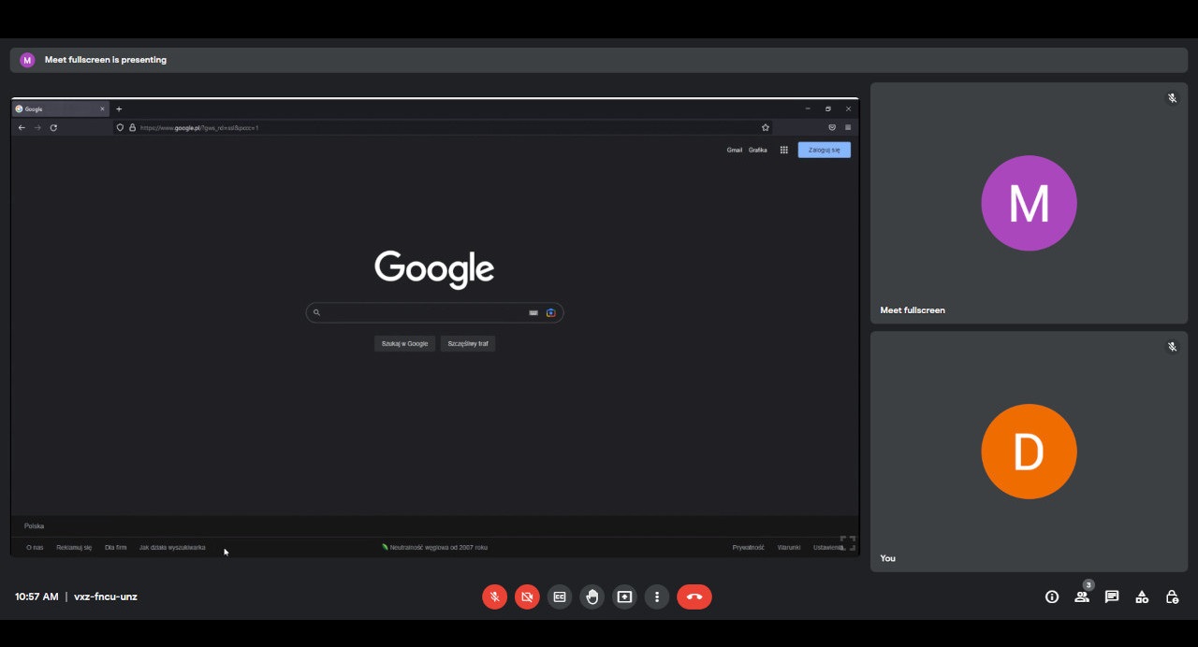Click the Szukaj w Google button
1198x647 pixels.
click(x=404, y=343)
